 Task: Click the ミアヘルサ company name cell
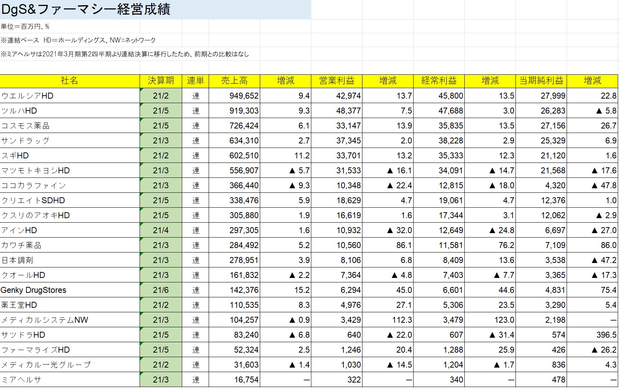(69, 380)
